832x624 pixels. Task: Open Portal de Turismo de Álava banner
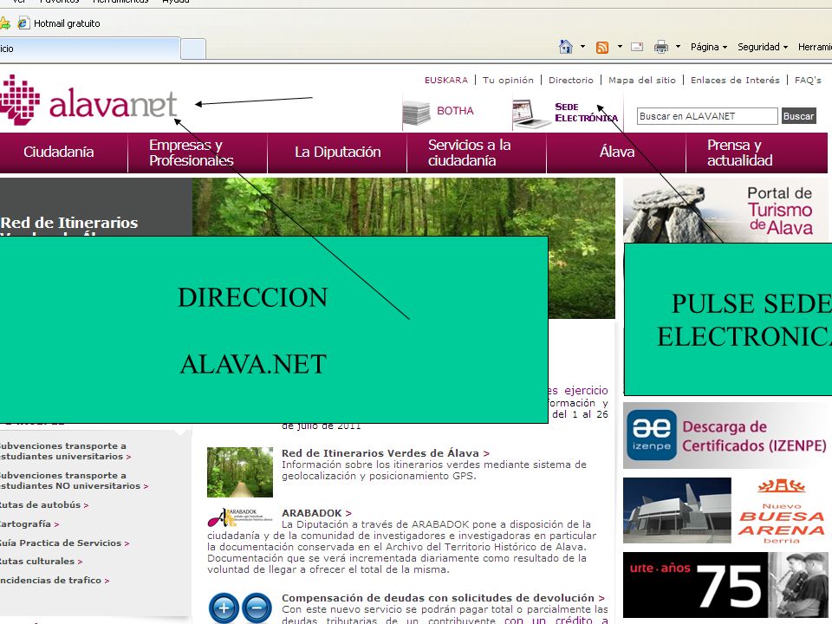point(725,210)
